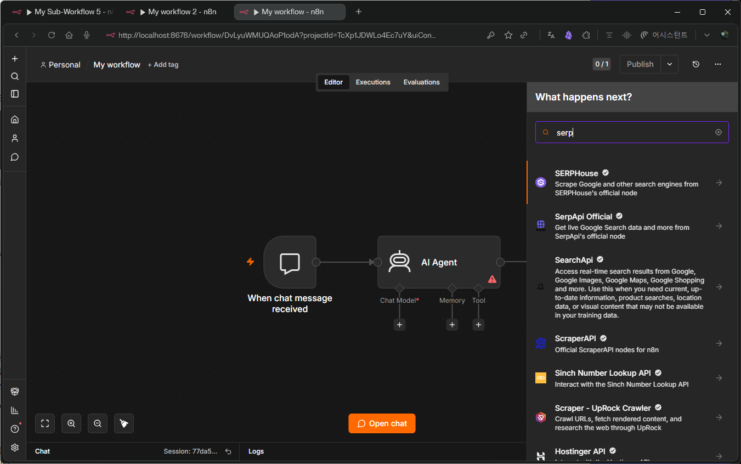Add a Tool with its plus button

coord(478,325)
